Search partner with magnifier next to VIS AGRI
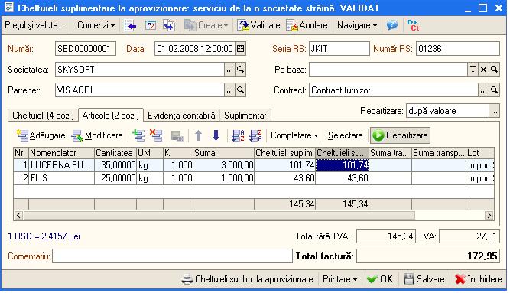This screenshot has height=293, width=510. coord(240,90)
